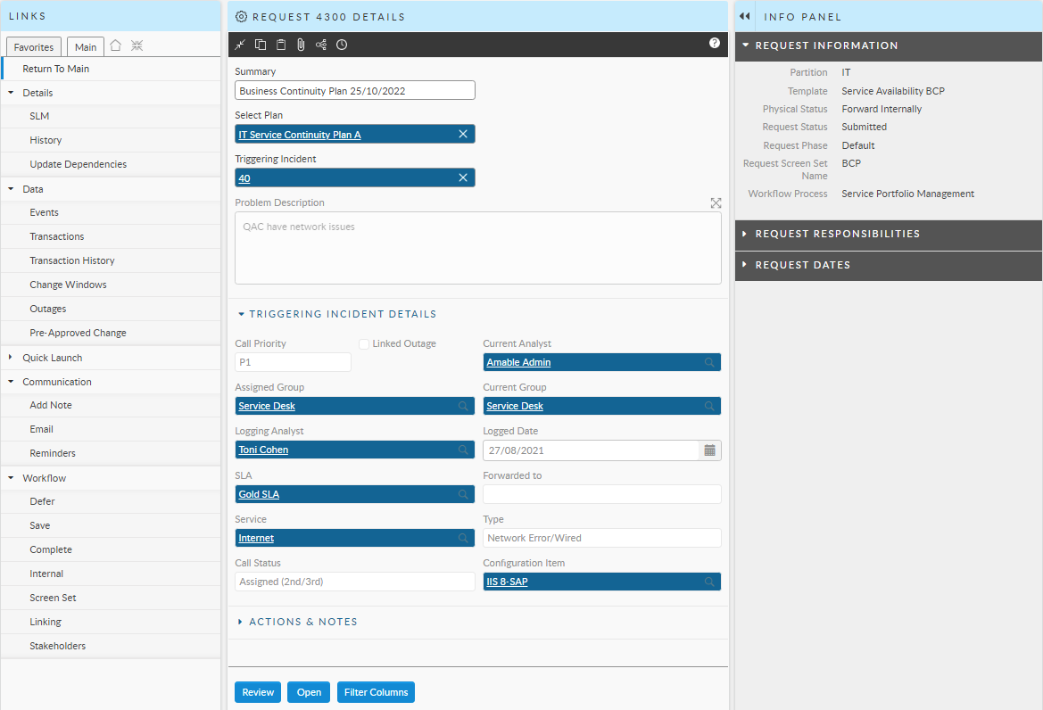Open the Gold SLA link
The width and height of the screenshot is (1043, 710).
[259, 494]
